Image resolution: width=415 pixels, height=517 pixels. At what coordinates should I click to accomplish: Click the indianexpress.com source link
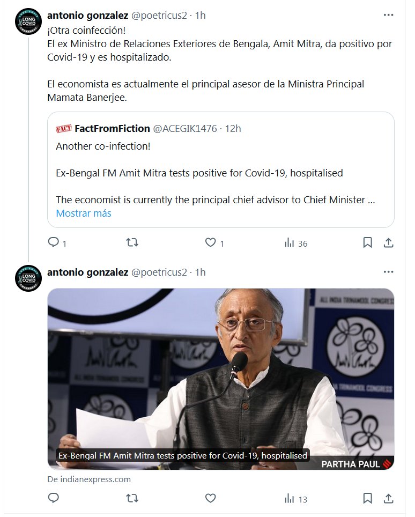click(89, 479)
